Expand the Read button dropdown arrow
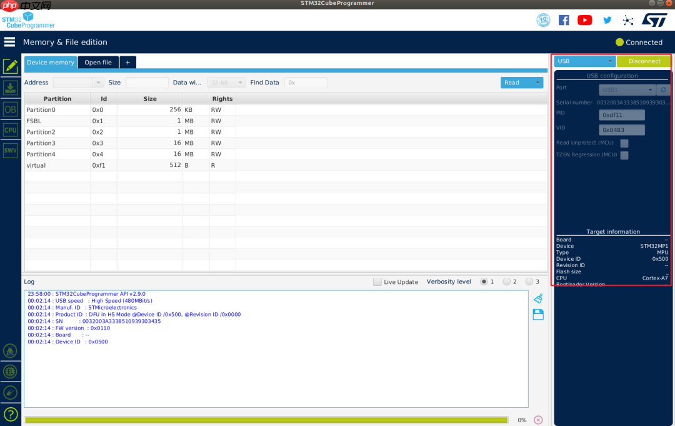The image size is (675, 426). 537,83
